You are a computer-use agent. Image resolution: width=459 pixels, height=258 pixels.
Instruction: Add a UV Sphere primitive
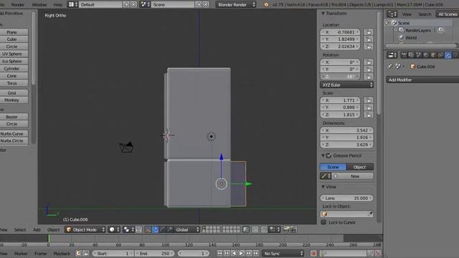tap(12, 54)
